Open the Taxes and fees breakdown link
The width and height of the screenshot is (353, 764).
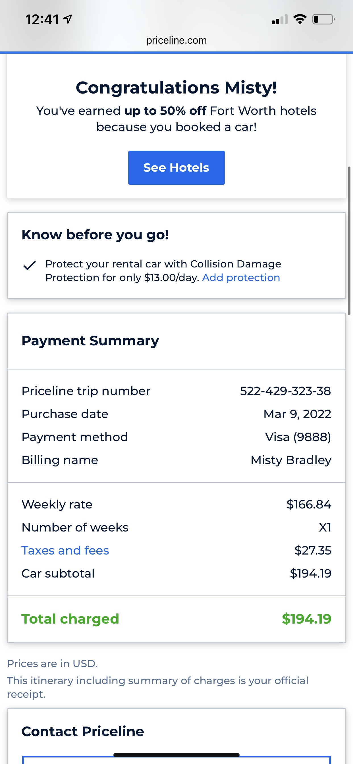point(65,551)
